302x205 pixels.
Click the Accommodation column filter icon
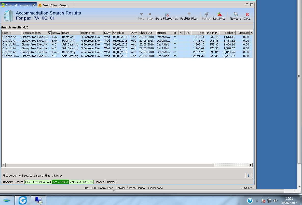point(49,33)
